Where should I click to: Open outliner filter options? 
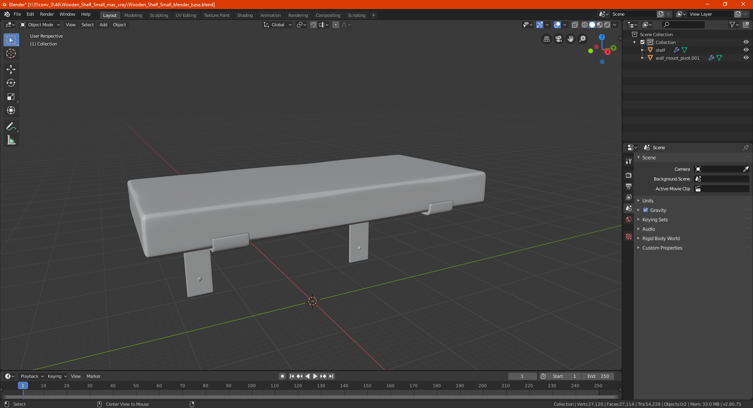[x=734, y=25]
